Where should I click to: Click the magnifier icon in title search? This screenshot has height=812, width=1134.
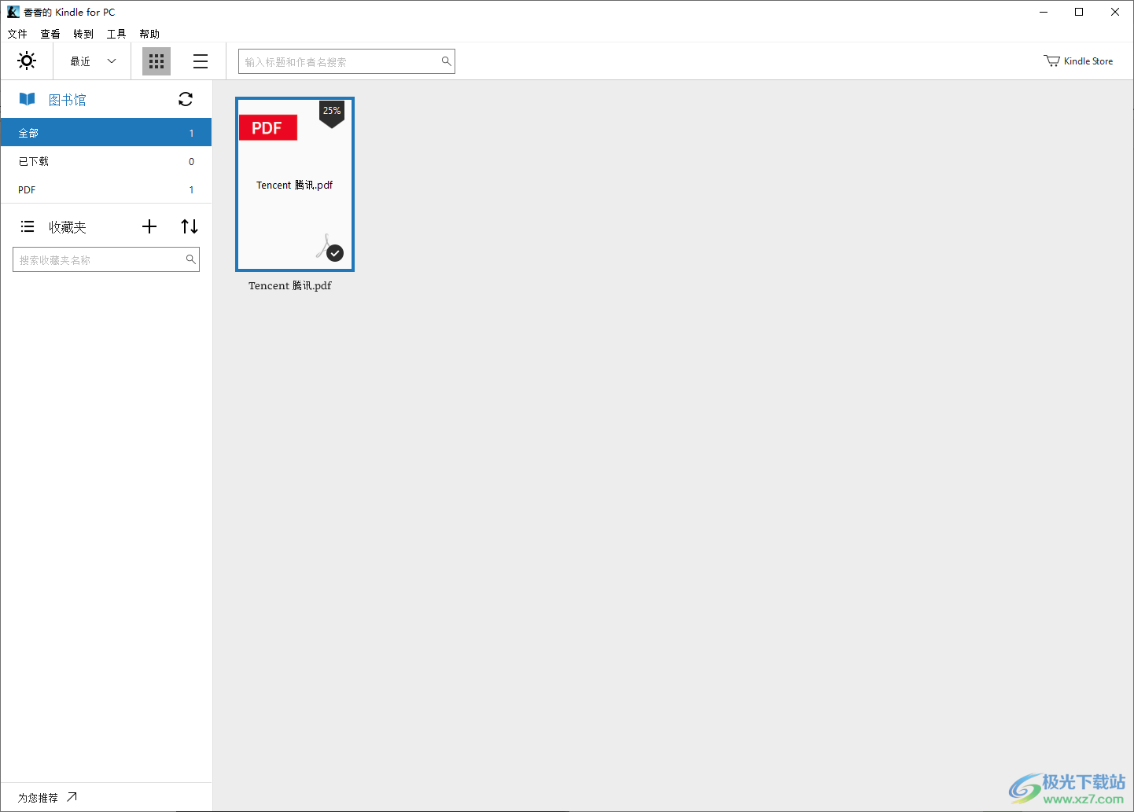446,61
